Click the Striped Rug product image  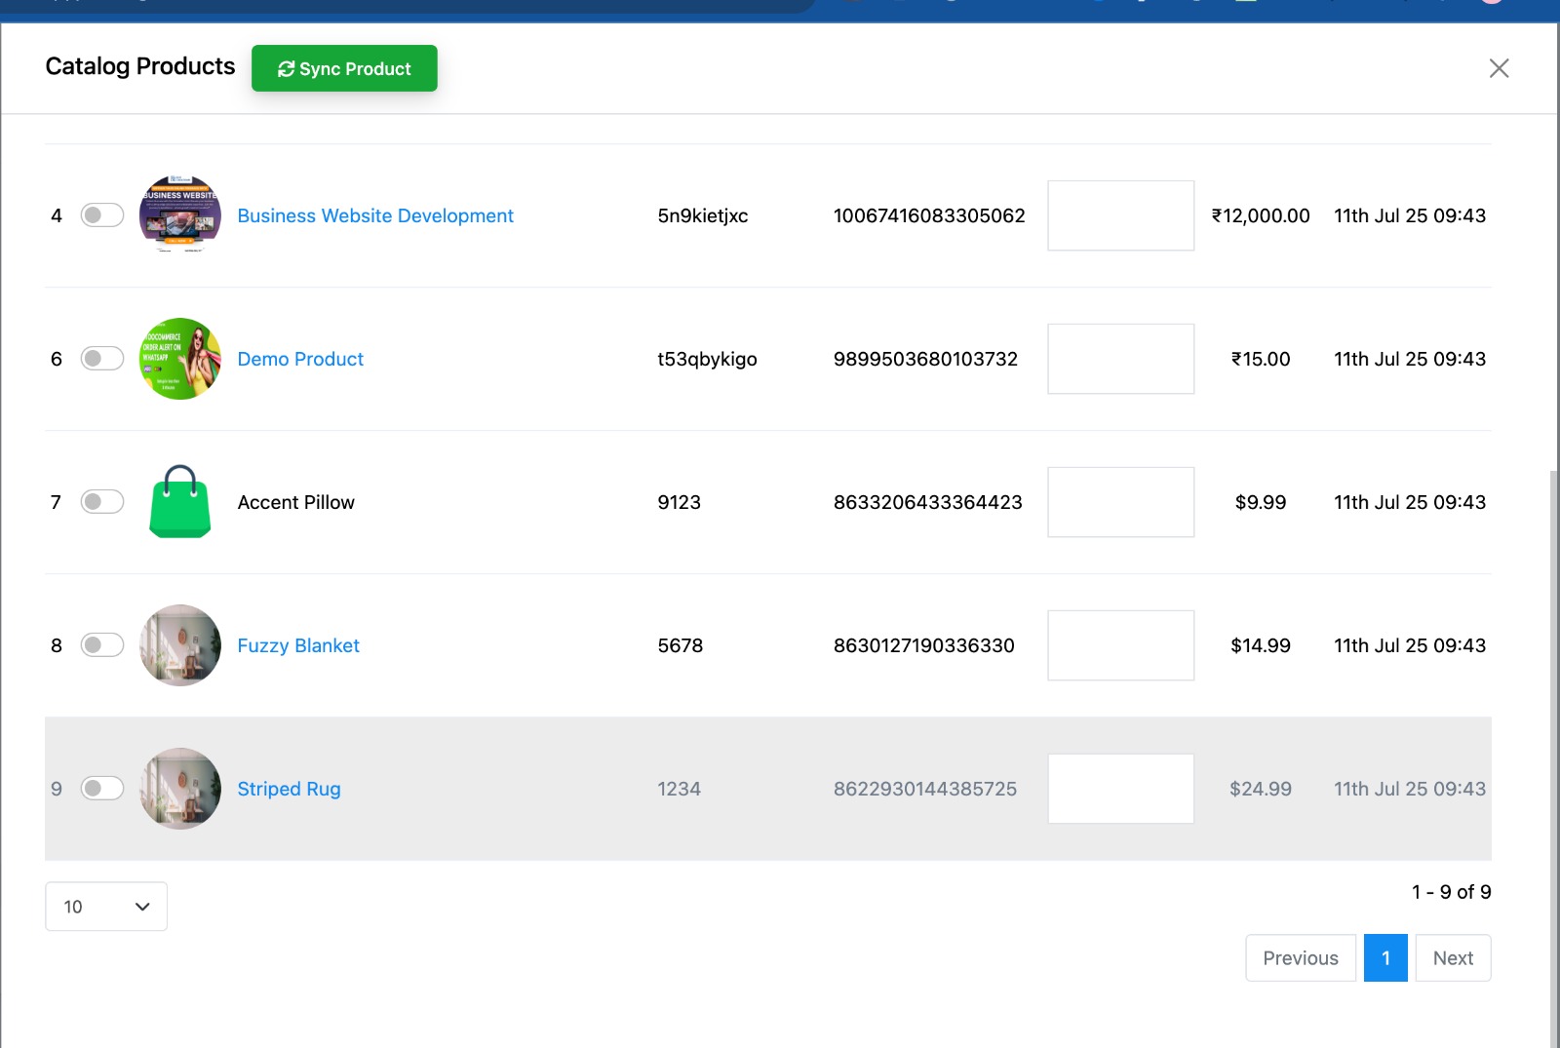coord(180,789)
